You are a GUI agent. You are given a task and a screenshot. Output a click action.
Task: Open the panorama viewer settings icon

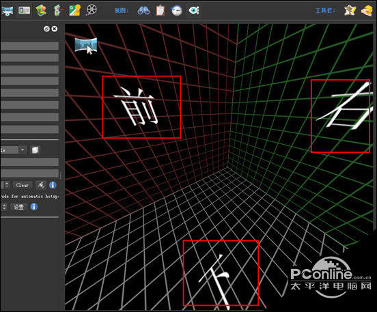click(7, 10)
